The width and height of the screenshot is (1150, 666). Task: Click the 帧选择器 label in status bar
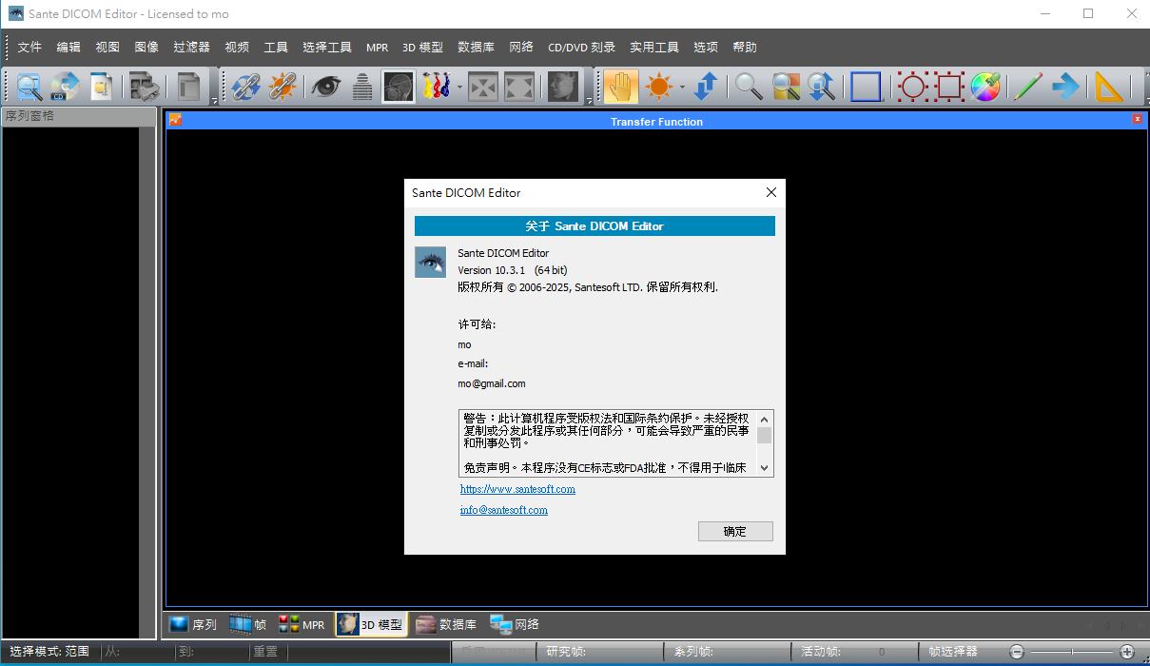pos(953,652)
